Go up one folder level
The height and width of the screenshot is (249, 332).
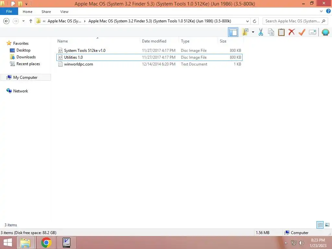click(x=31, y=21)
